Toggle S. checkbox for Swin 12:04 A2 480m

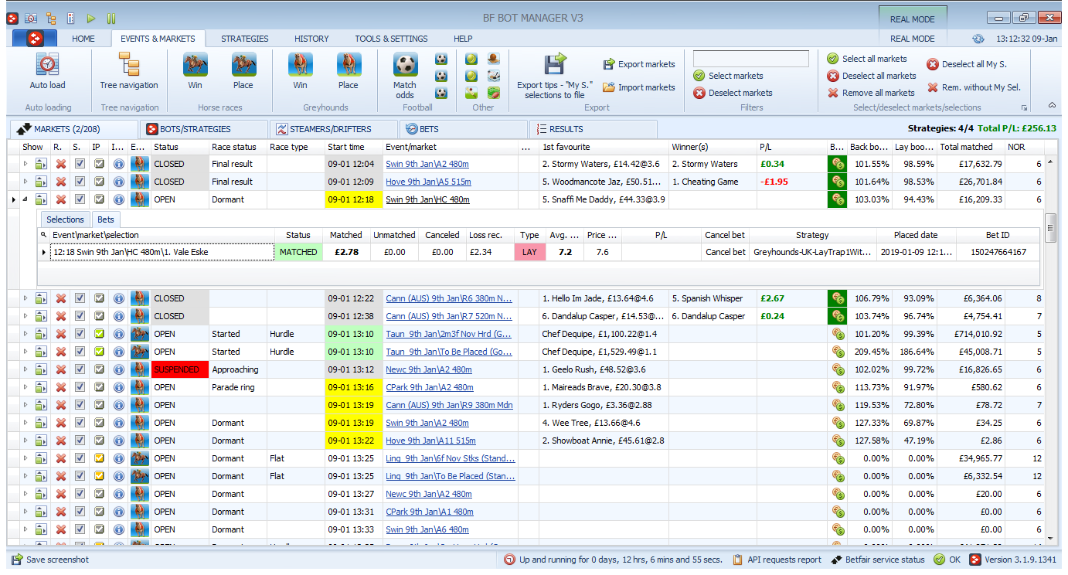80,164
